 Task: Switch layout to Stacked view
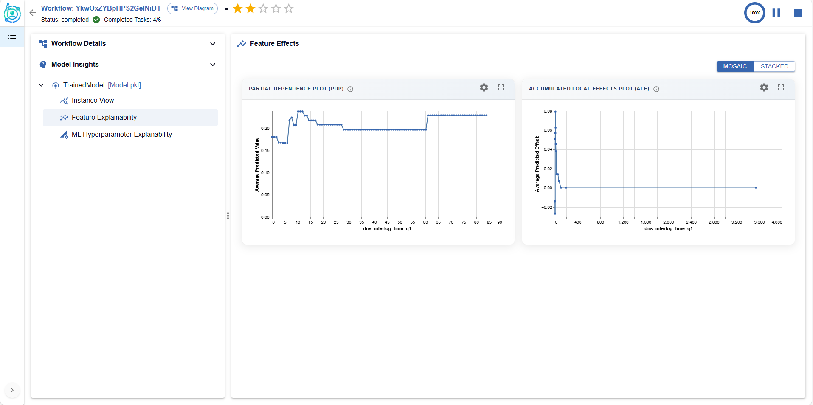[x=774, y=66]
